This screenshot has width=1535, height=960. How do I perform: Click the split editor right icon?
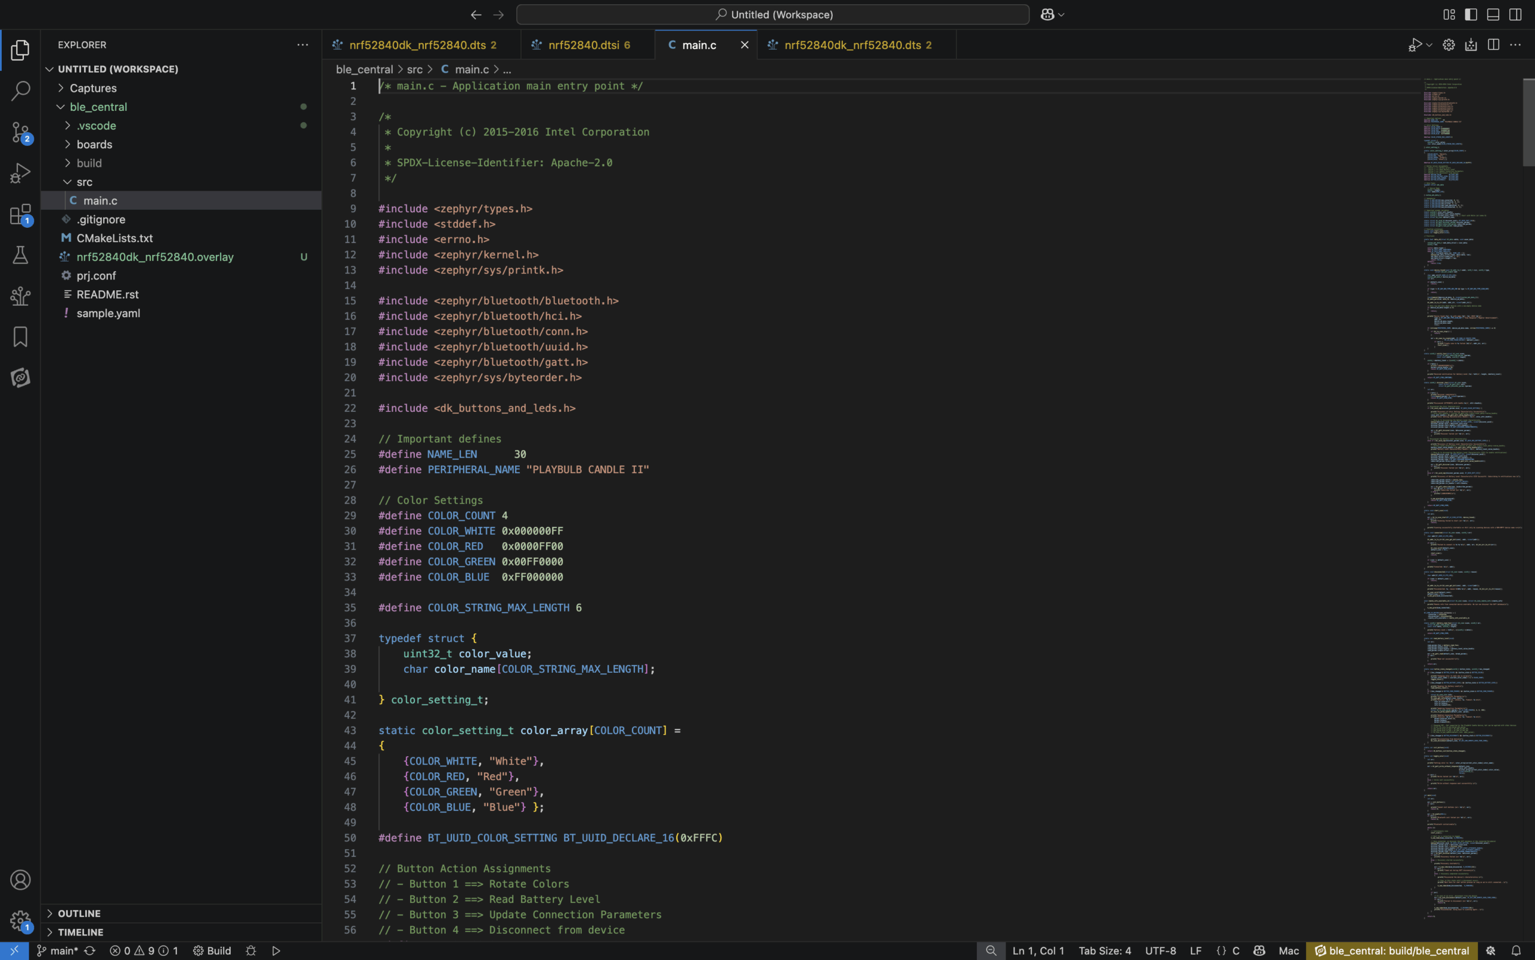pyautogui.click(x=1493, y=44)
